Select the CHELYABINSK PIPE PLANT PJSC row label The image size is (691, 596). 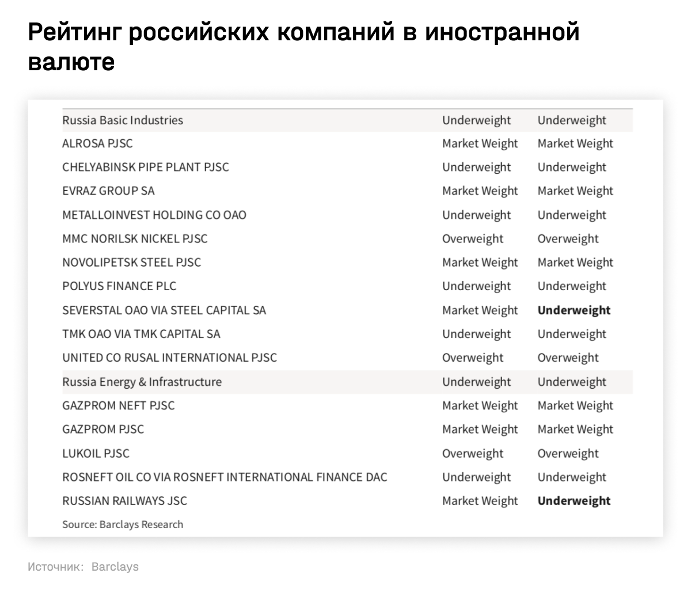(145, 167)
